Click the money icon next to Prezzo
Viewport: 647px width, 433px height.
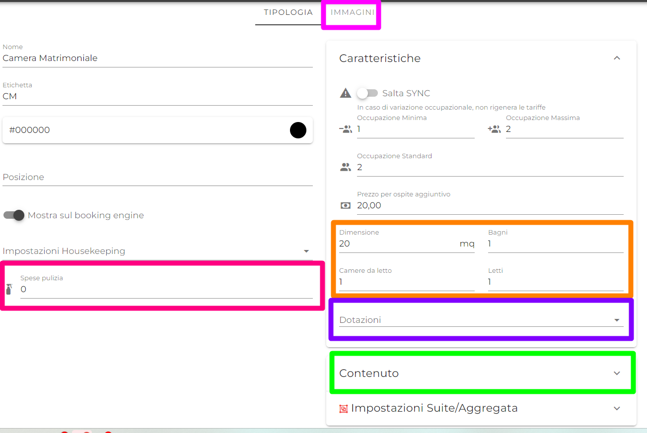[345, 206]
